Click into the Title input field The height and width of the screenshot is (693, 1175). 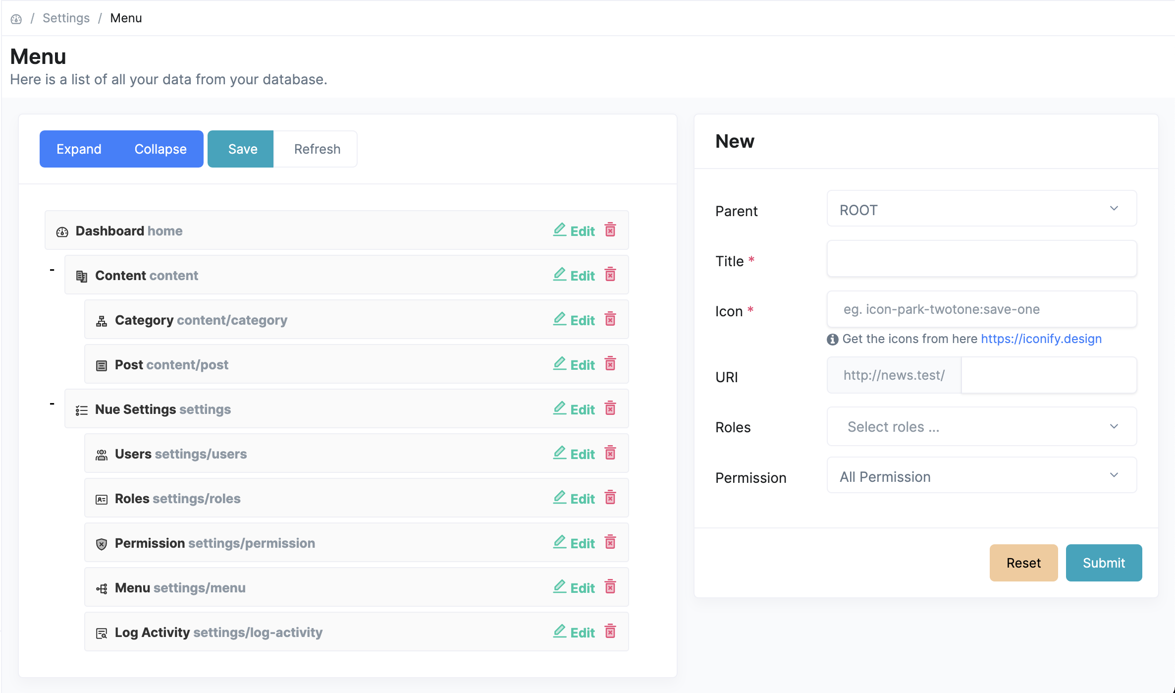pyautogui.click(x=981, y=259)
